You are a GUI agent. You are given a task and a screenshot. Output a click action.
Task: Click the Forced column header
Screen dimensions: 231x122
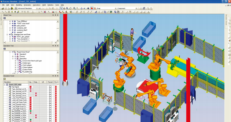pos(50,82)
